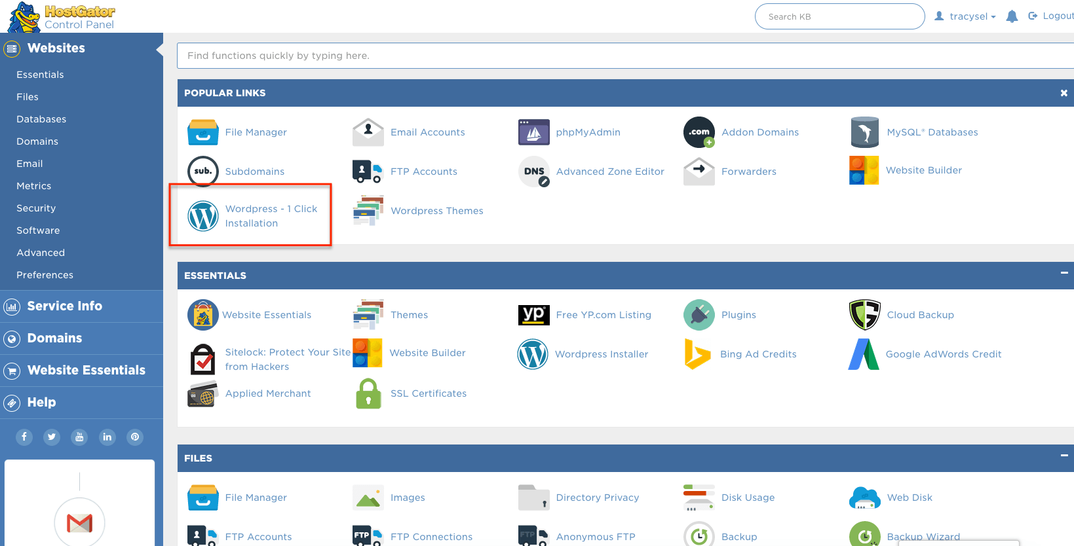1074x546 pixels.
Task: Open the Wordpress Installer logo in Essentials
Action: [533, 354]
